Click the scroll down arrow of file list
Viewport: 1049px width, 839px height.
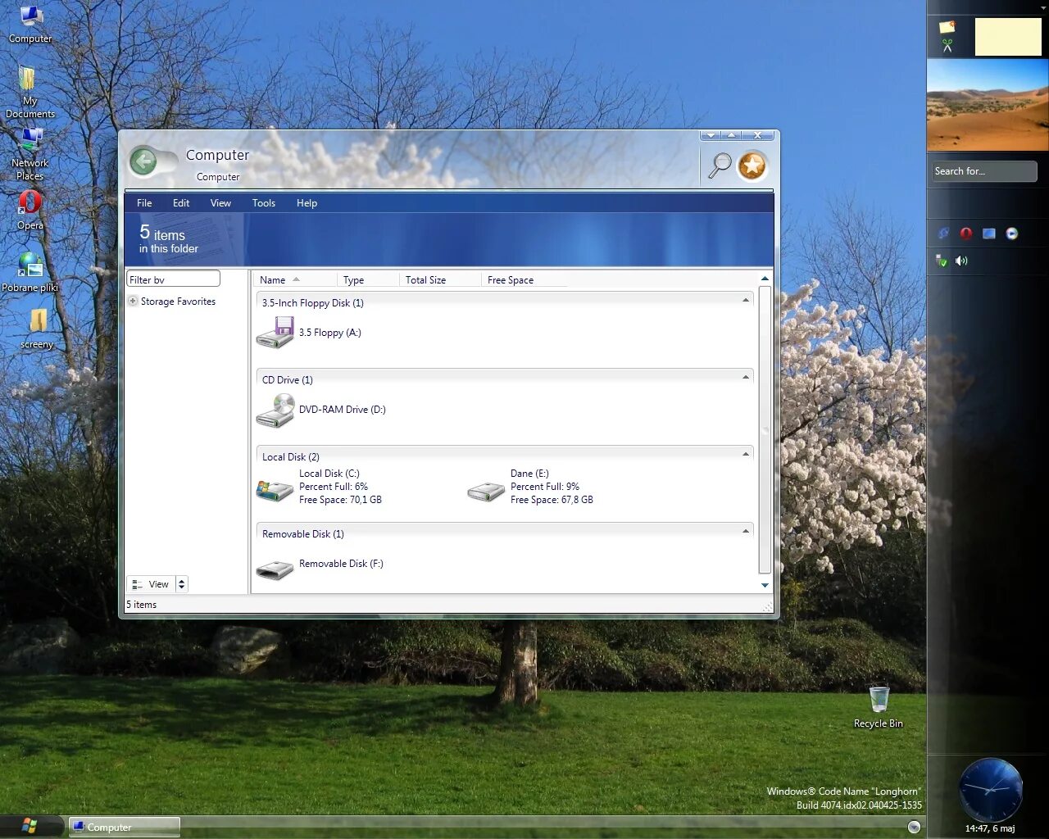[765, 585]
